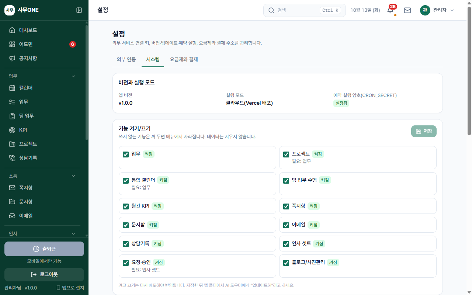
Task: Switch to the 요금제와 결제 tab
Action: pos(184,59)
